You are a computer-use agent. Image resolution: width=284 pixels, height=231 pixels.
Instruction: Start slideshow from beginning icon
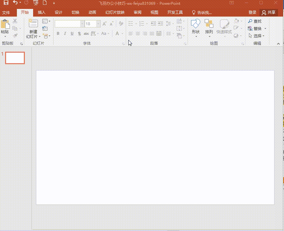click(x=36, y=3)
